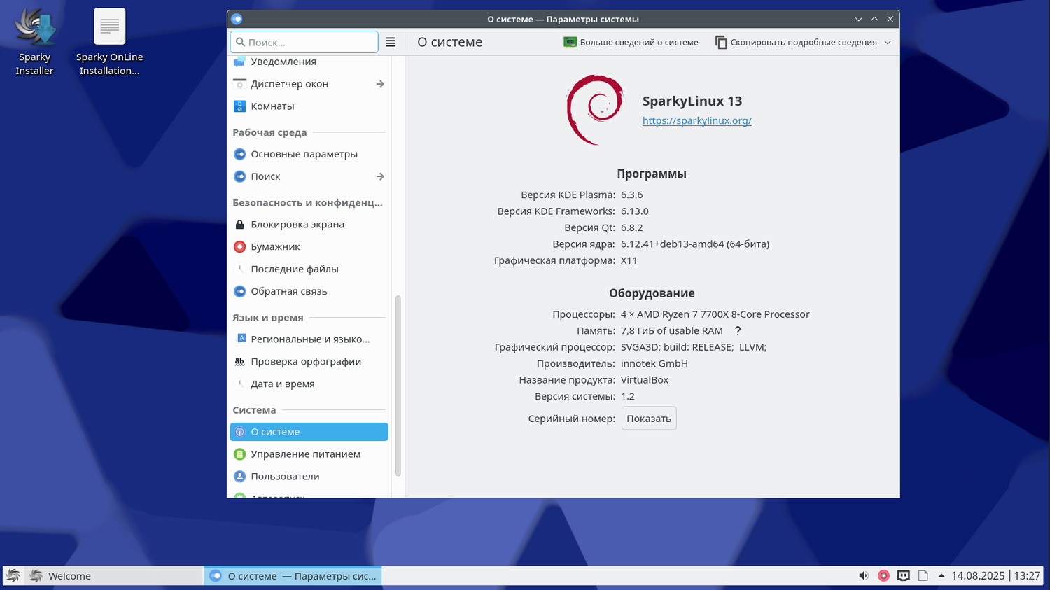The image size is (1050, 590).
Task: Click Показать to reveal the serial number
Action: [x=649, y=419]
